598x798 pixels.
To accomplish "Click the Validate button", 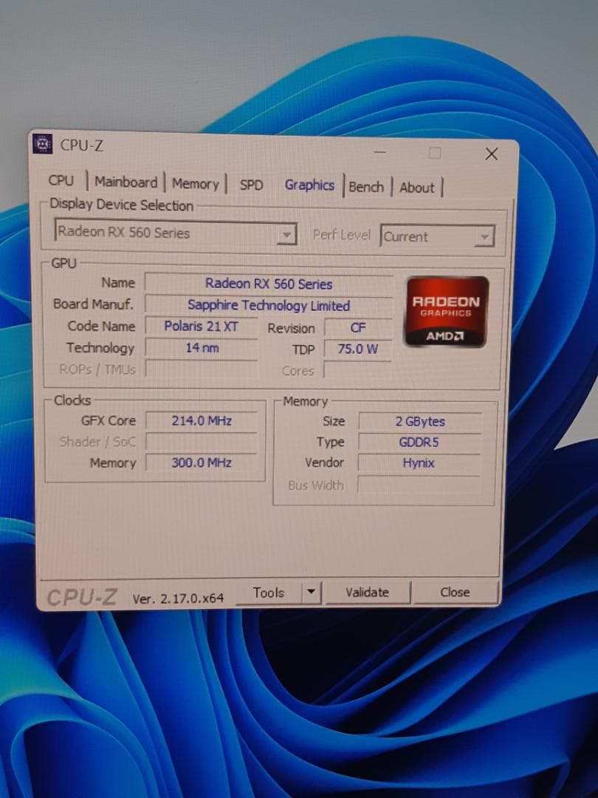I will coord(367,592).
